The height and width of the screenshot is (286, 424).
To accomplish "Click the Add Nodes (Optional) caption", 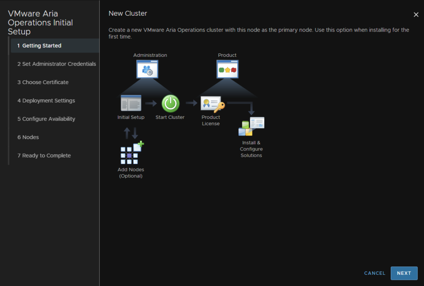I will pos(131,172).
